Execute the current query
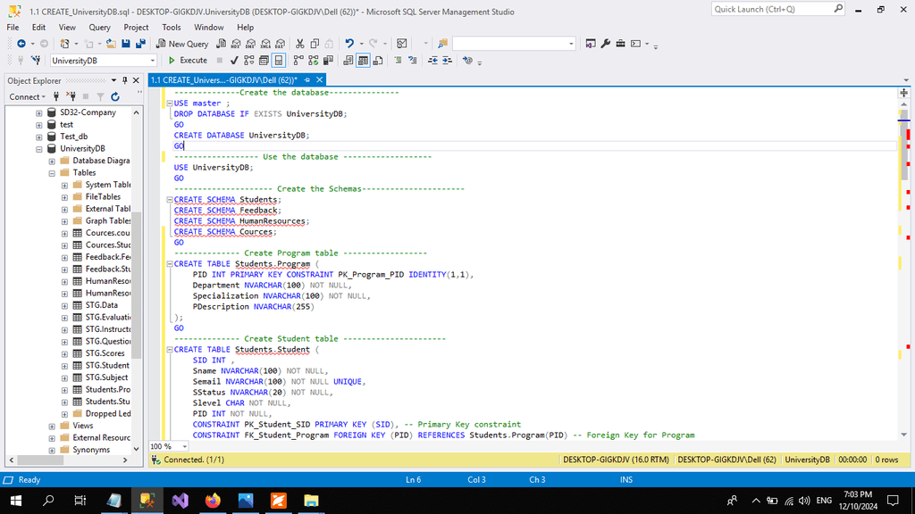The height and width of the screenshot is (514, 915). click(188, 61)
